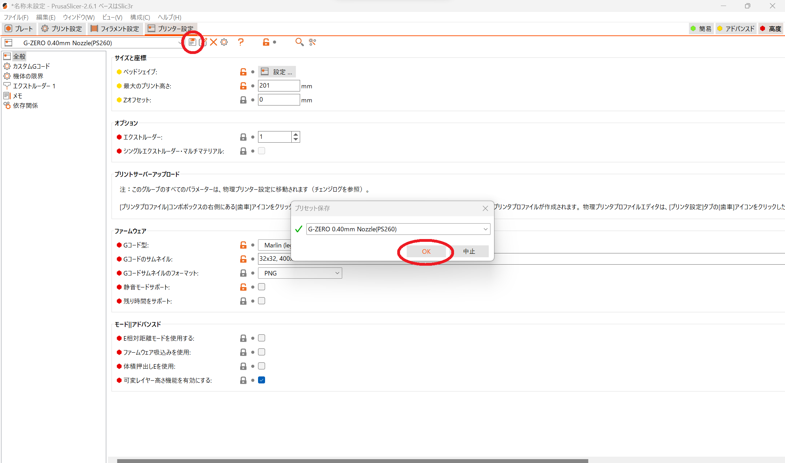Open the 編集(E) menu
This screenshot has height=463, width=785.
click(46, 17)
